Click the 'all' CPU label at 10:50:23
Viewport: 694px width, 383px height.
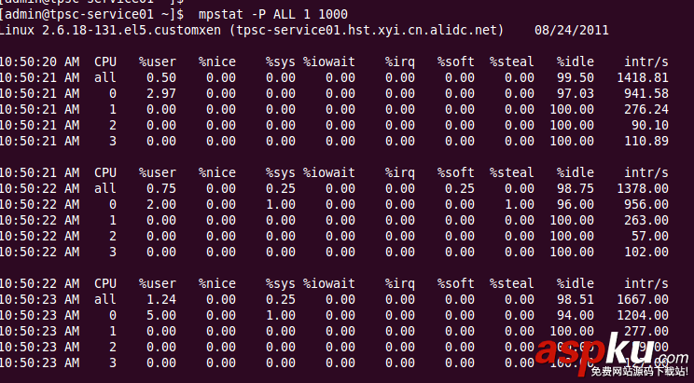click(x=105, y=300)
